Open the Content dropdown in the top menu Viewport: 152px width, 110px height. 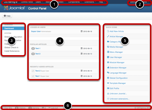(x=61, y=2)
